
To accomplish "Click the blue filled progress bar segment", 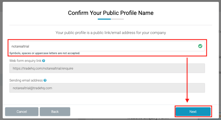I will [x=104, y=19].
